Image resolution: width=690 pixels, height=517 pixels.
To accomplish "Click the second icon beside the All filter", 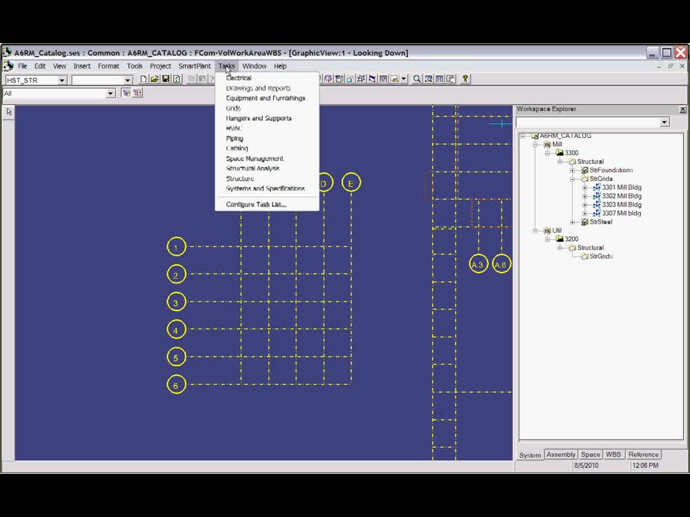I will pos(137,93).
